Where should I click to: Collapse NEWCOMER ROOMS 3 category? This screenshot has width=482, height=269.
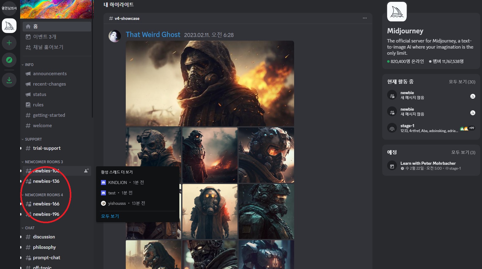42,162
